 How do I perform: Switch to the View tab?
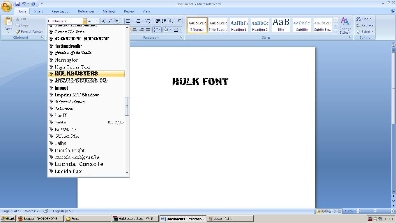pyautogui.click(x=146, y=11)
